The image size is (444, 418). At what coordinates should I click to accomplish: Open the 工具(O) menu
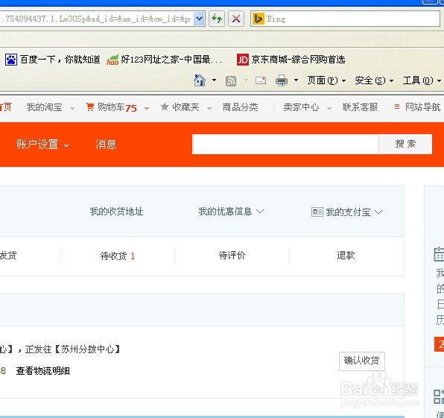tap(422, 80)
